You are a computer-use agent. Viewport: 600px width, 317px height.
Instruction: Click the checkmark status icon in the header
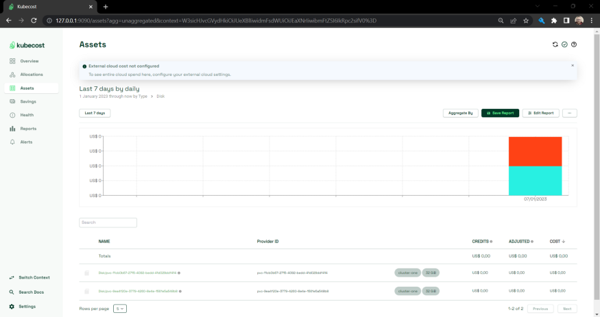564,45
